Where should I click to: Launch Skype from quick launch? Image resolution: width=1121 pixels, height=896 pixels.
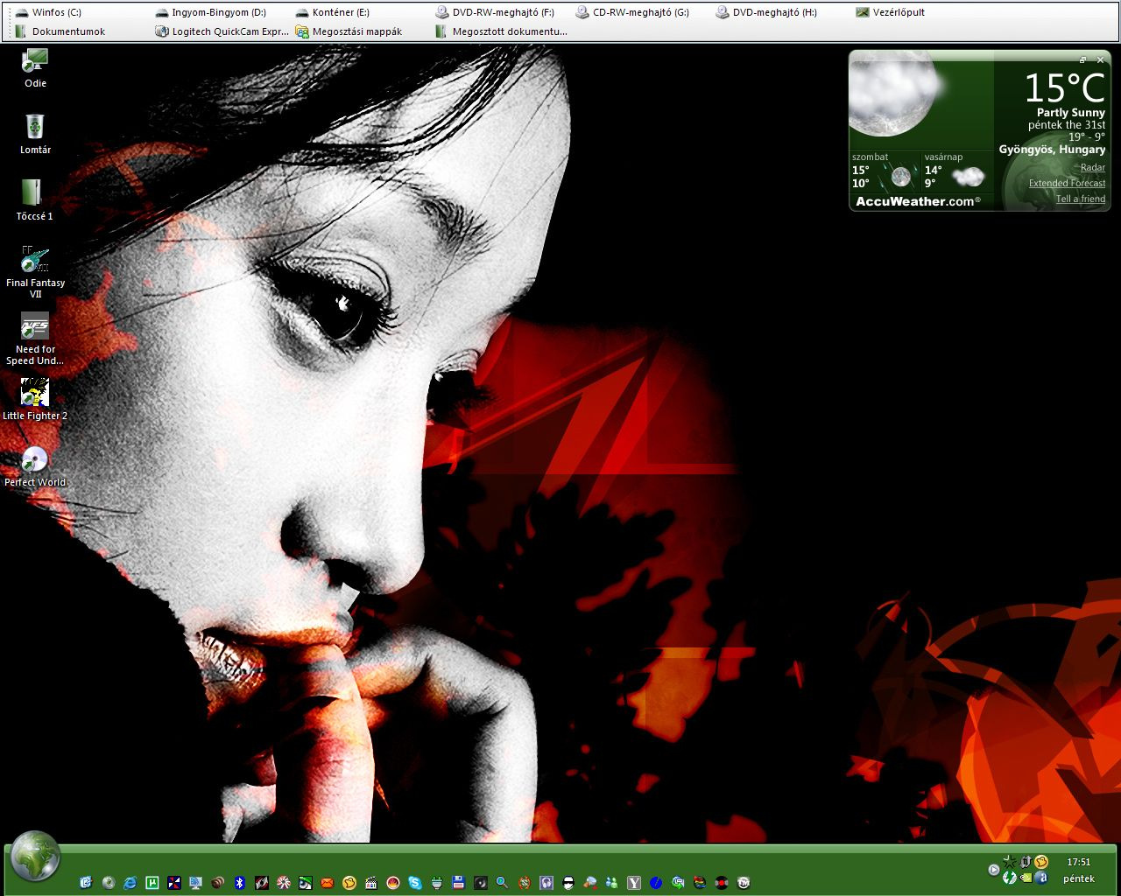(414, 883)
